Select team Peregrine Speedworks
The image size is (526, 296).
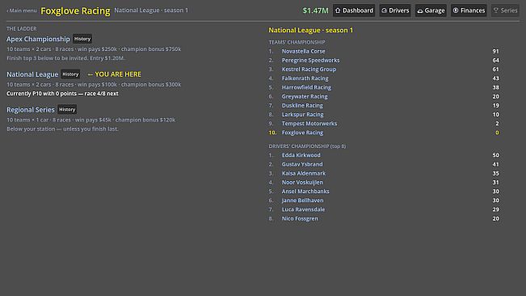(x=310, y=60)
